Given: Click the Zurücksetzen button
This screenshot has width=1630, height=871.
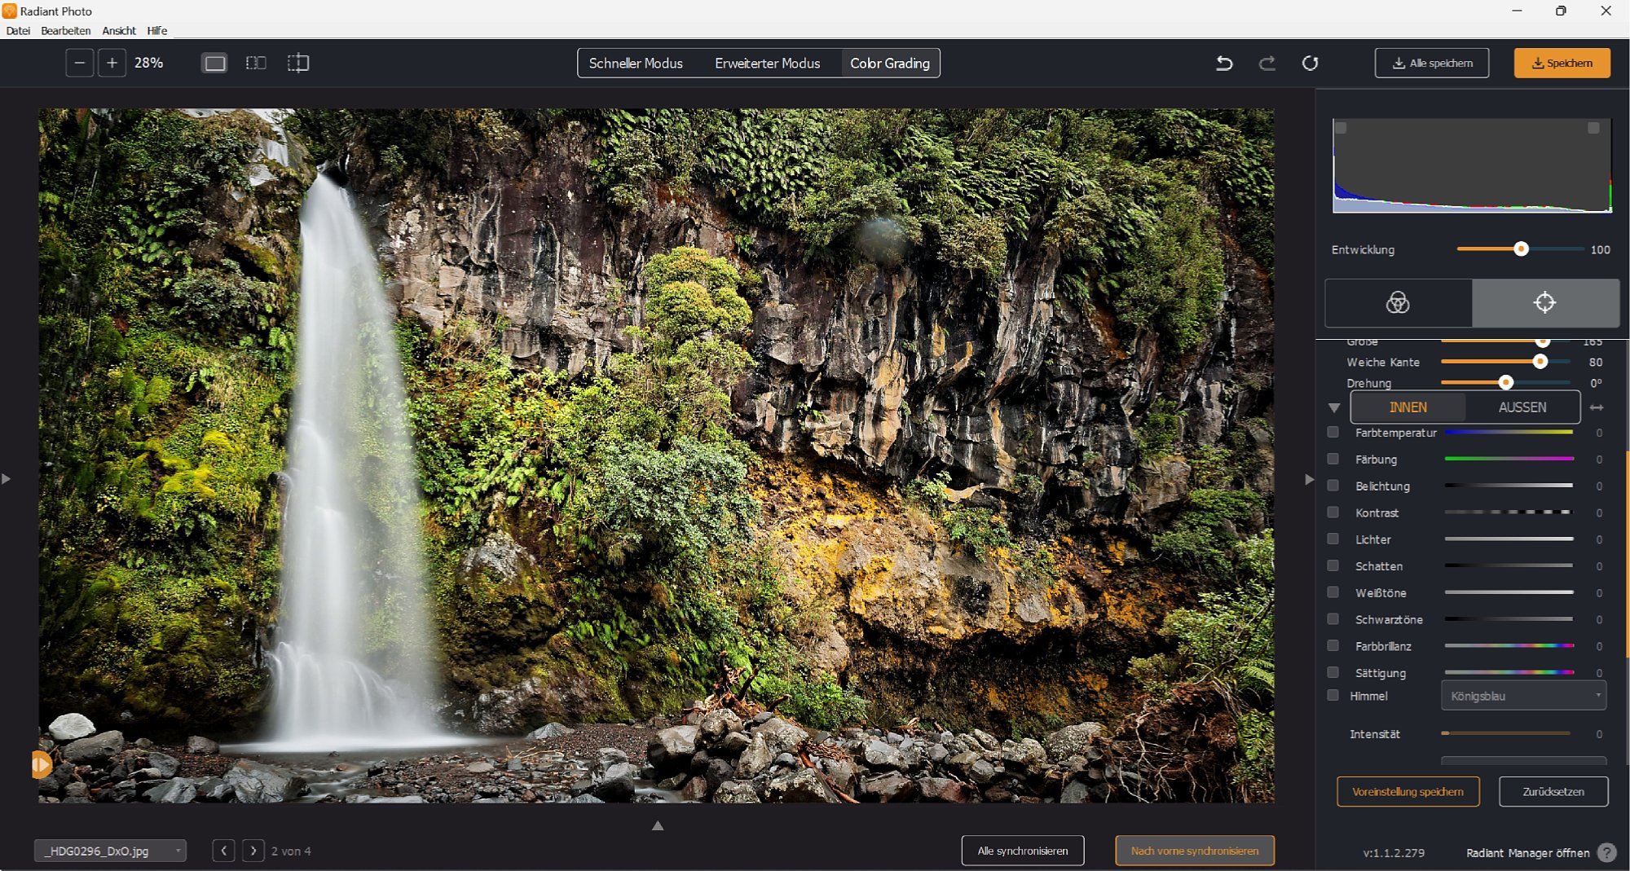Looking at the screenshot, I should (1553, 791).
